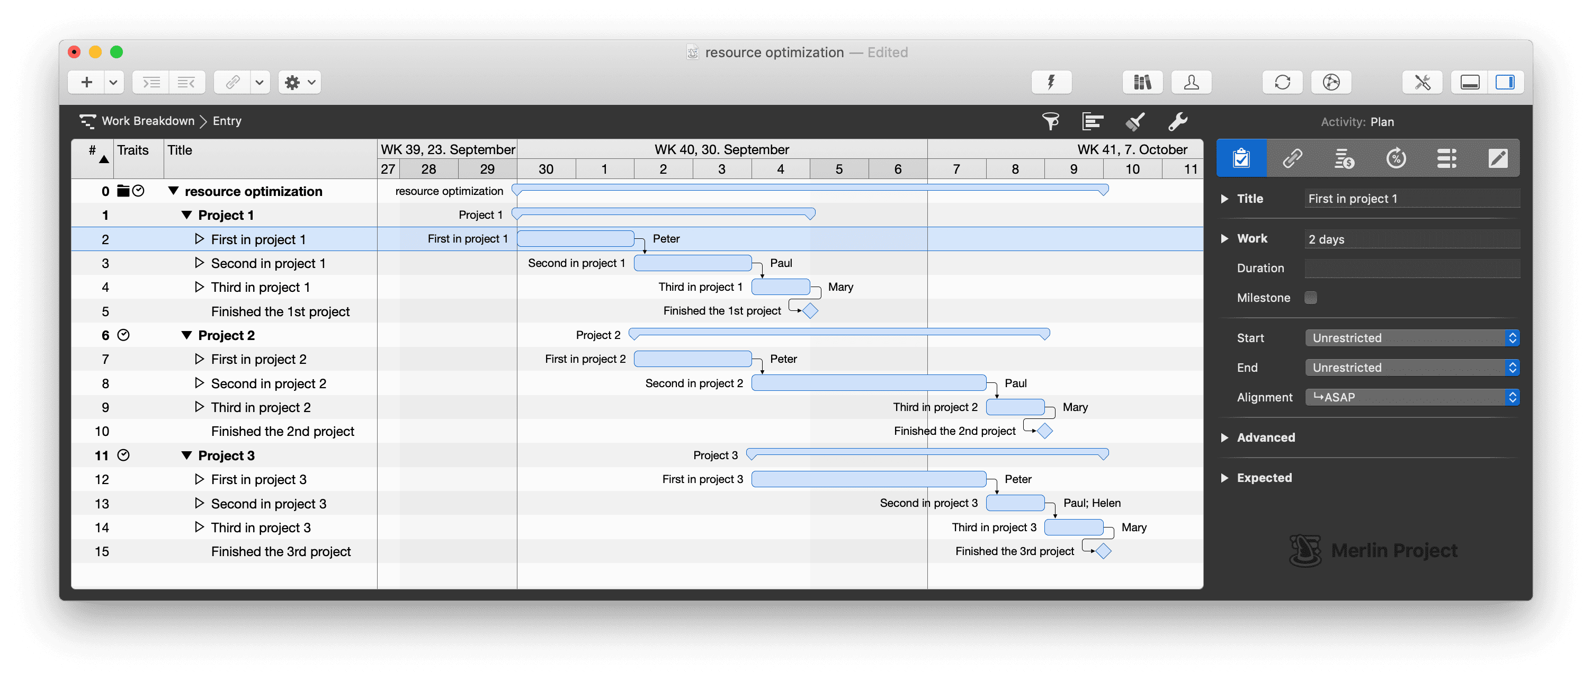This screenshot has width=1592, height=679.
Task: Toggle the right inspector panel button
Action: click(x=1507, y=82)
